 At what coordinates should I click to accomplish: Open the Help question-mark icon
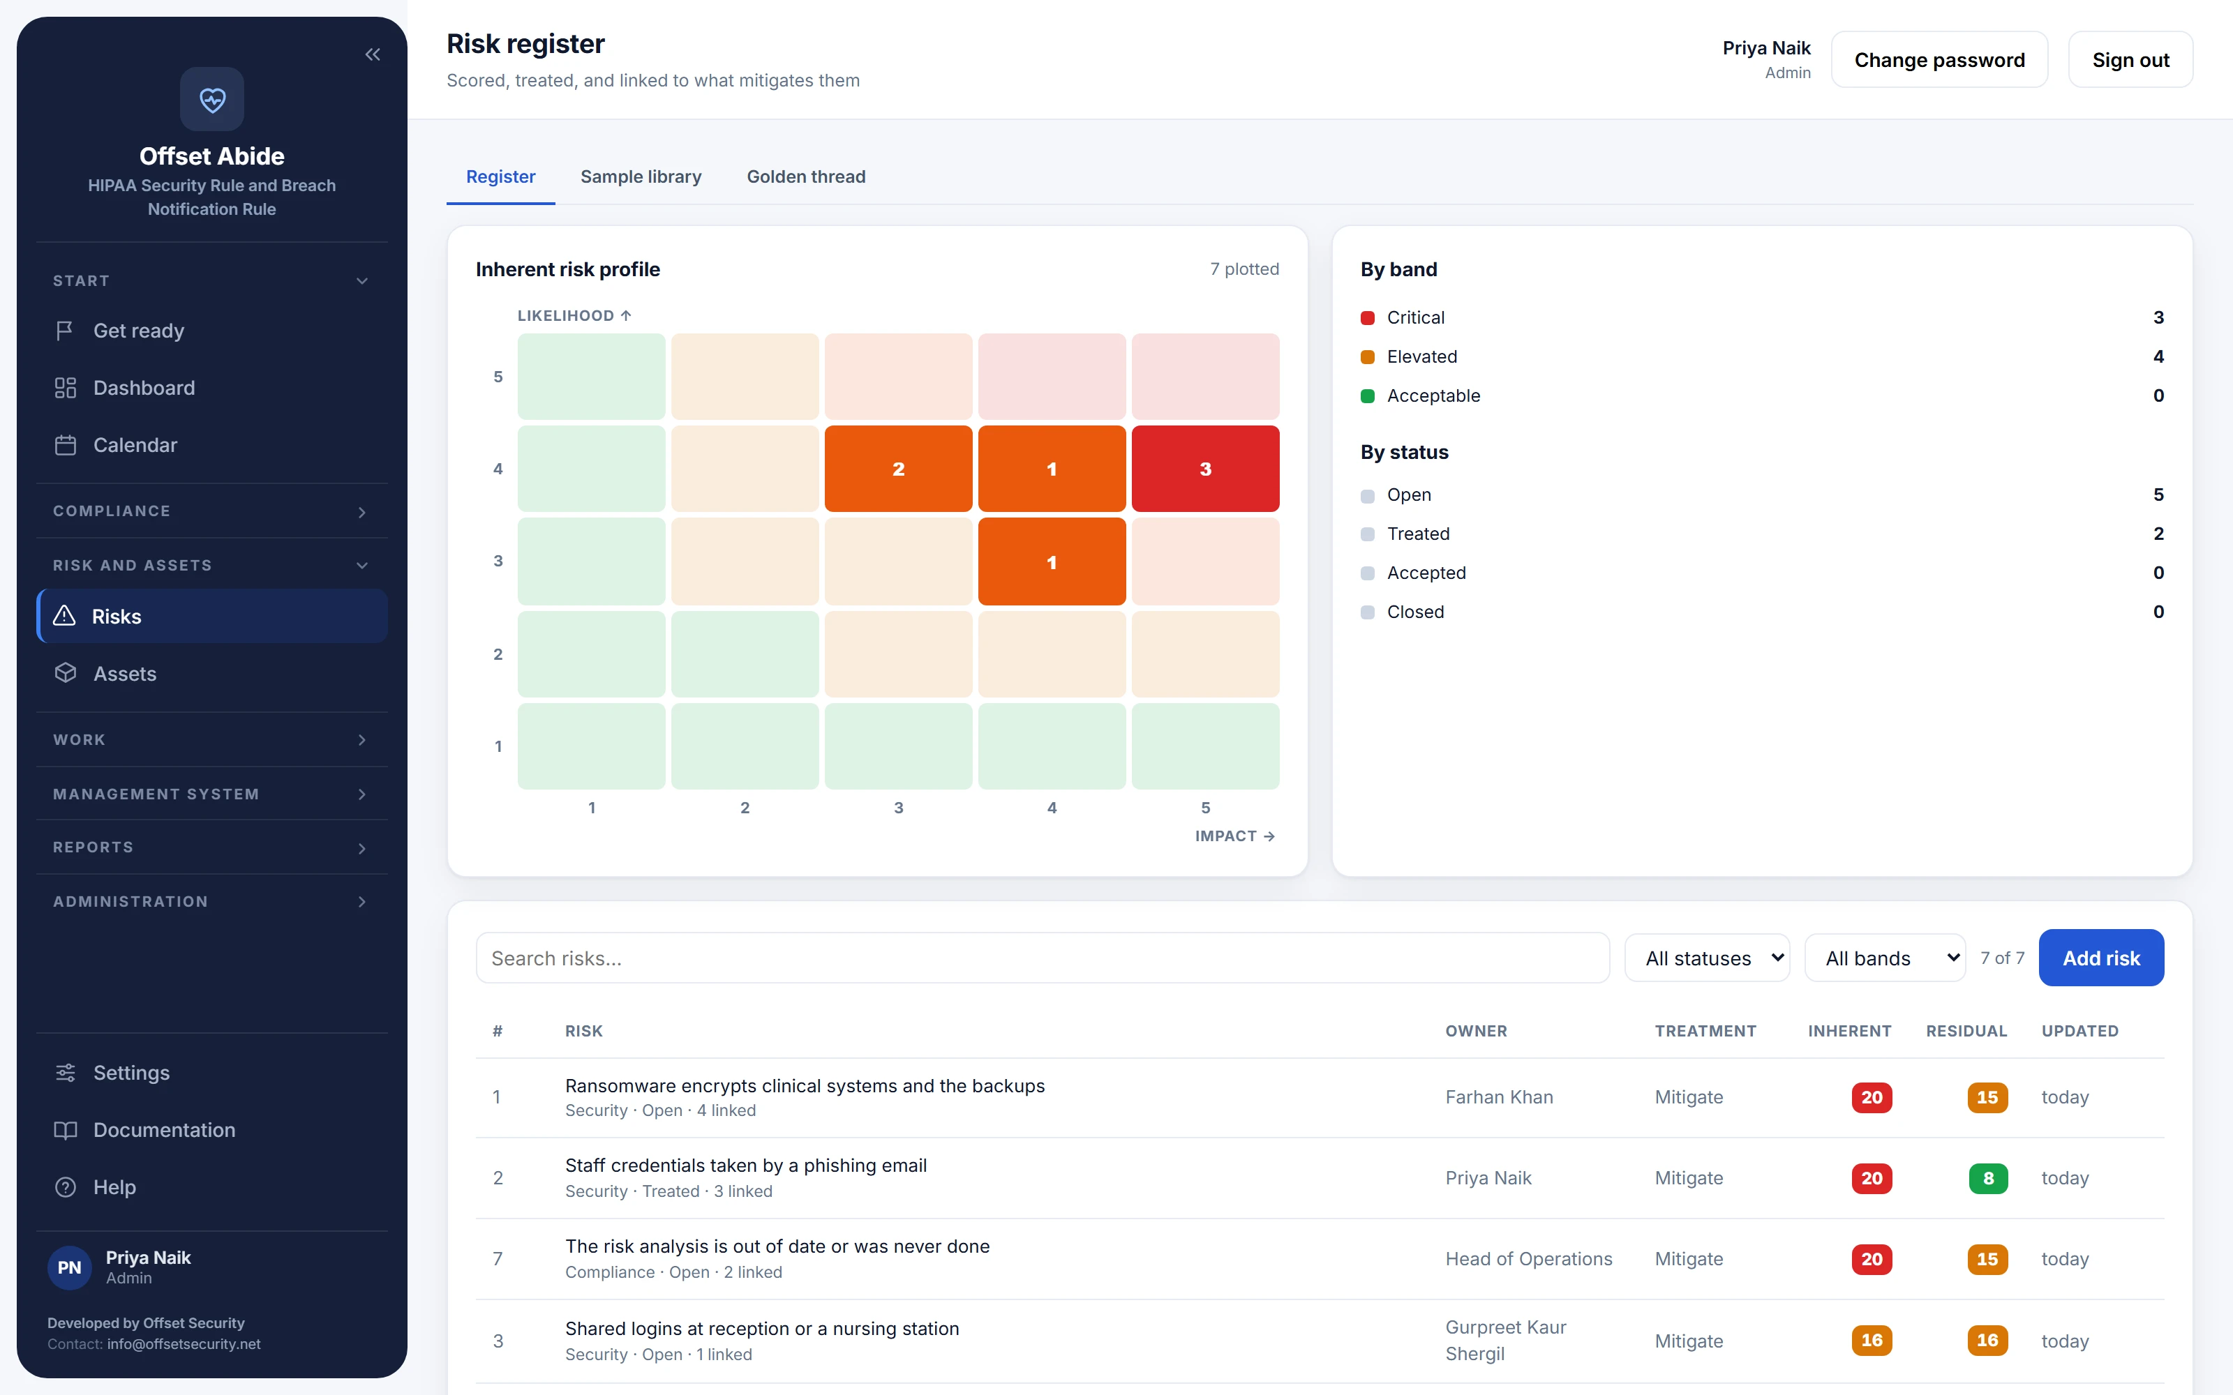pyautogui.click(x=65, y=1186)
